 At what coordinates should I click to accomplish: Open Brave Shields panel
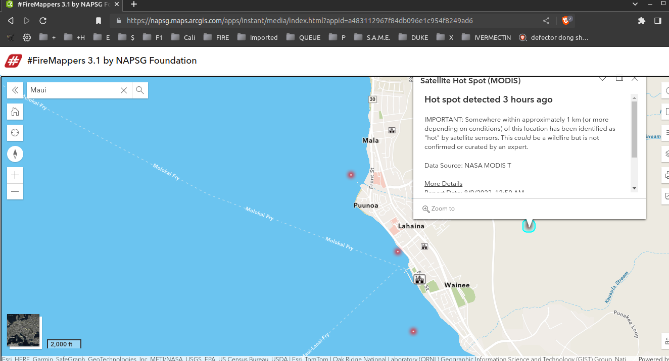click(x=566, y=21)
